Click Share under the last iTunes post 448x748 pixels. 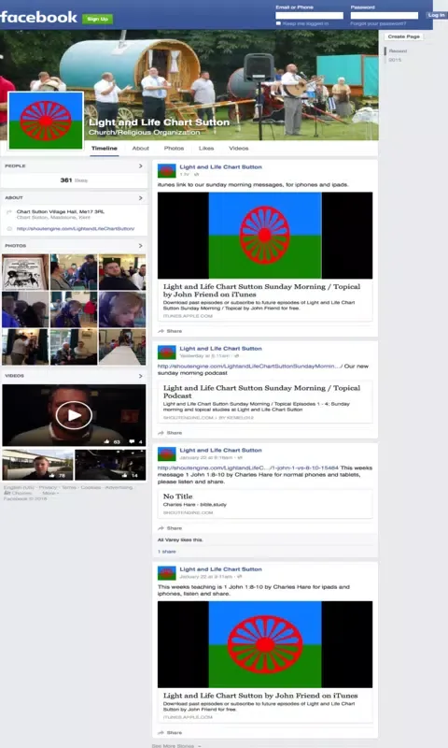[175, 733]
